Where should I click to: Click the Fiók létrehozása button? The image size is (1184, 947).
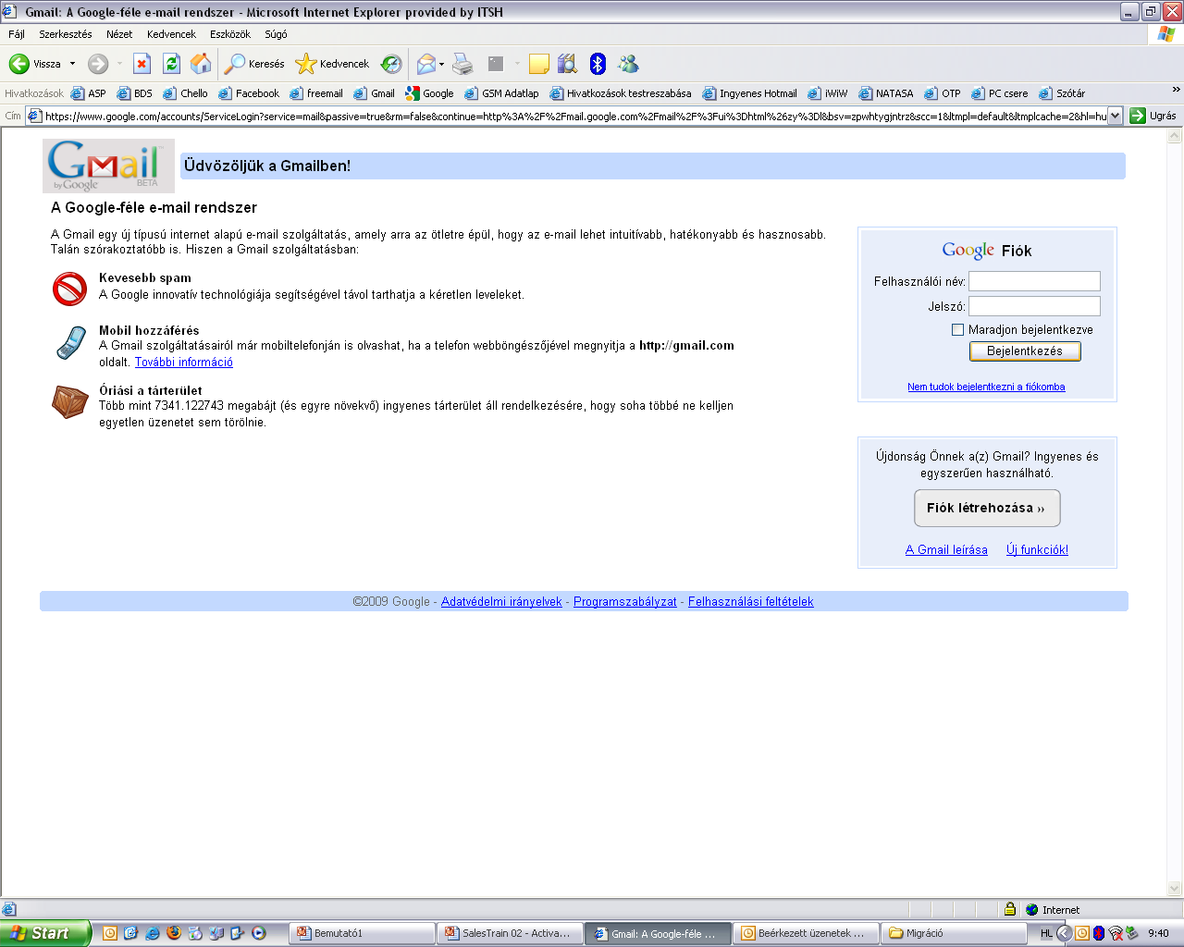987,508
